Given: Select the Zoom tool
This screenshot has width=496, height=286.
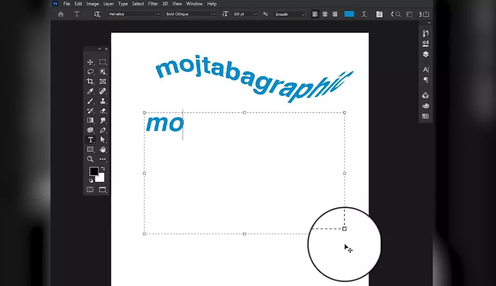Looking at the screenshot, I should [x=90, y=159].
